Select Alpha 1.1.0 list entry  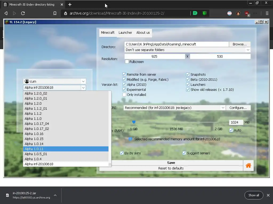coord(66,118)
